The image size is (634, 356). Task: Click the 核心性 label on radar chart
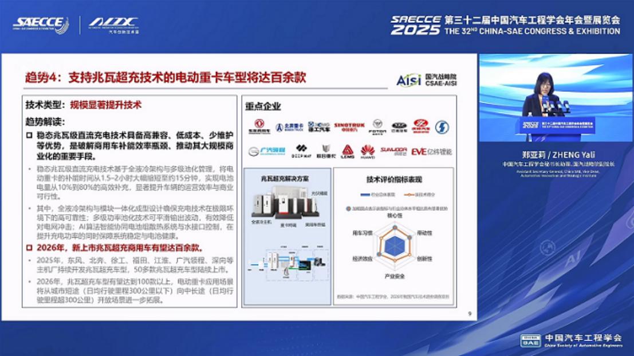(x=395, y=215)
